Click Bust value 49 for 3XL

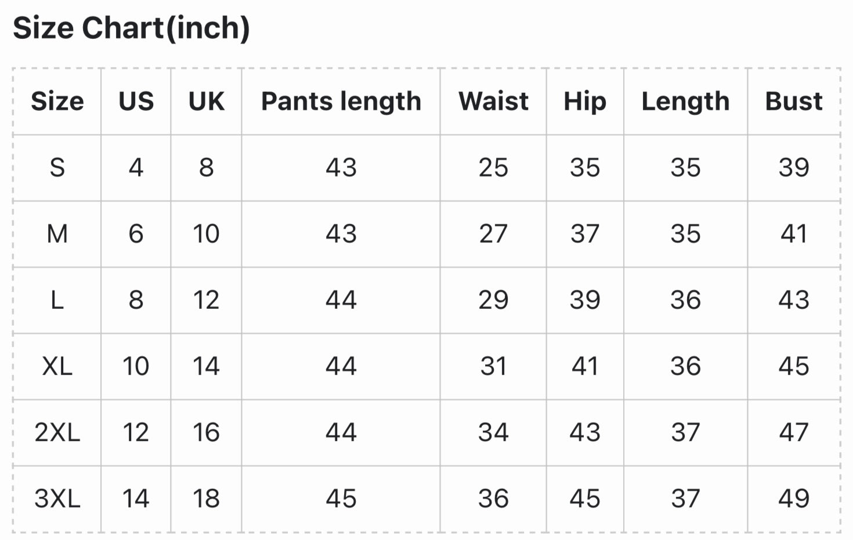793,499
